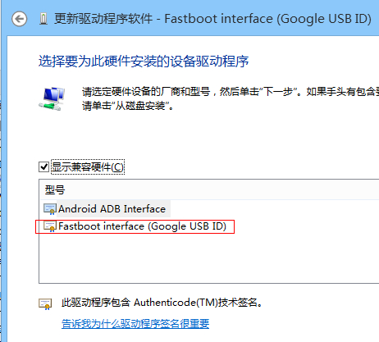Click the computer hardware icon beside instructions
The width and height of the screenshot is (379, 342).
tap(52, 98)
